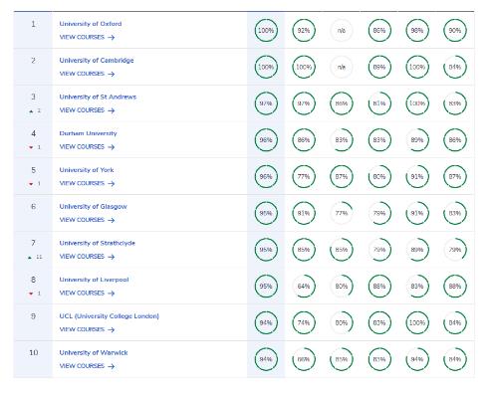Click rank number 10 in the Warwick row
This screenshot has width=495, height=397.
[34, 352]
